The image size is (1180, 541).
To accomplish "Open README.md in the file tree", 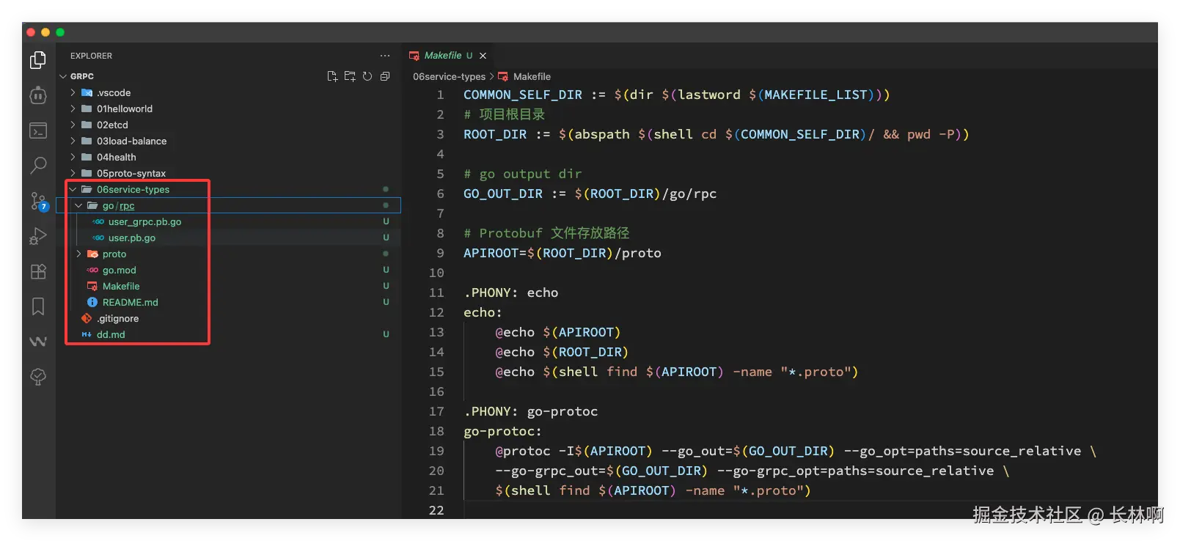I will tap(130, 302).
